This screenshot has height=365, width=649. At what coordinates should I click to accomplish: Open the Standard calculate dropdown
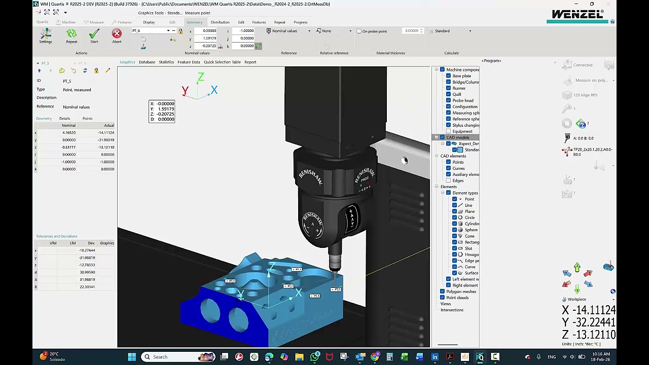pyautogui.click(x=470, y=31)
